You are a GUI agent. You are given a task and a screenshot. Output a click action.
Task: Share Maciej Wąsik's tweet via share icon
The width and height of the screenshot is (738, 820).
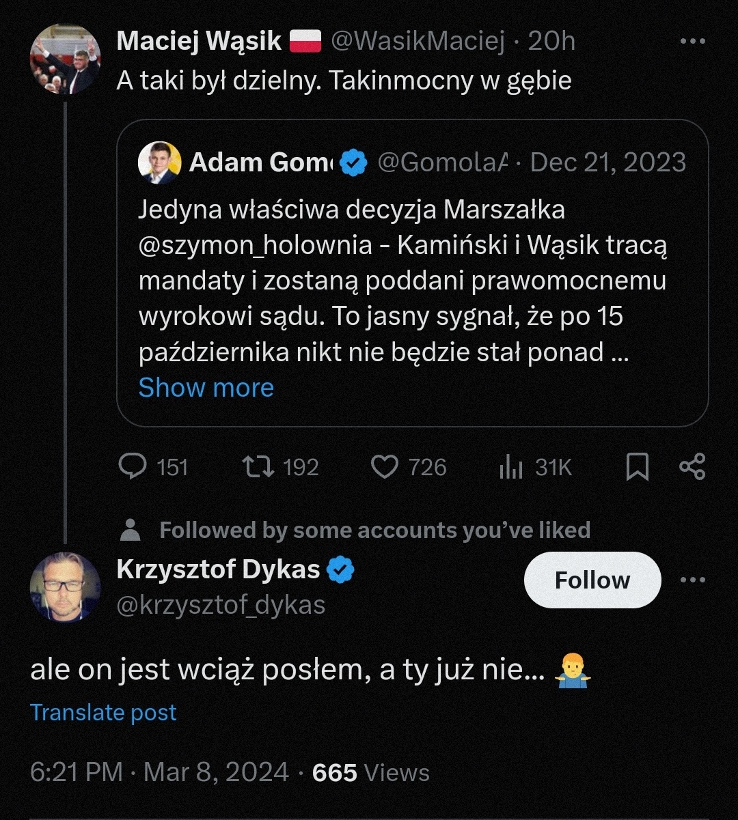692,467
